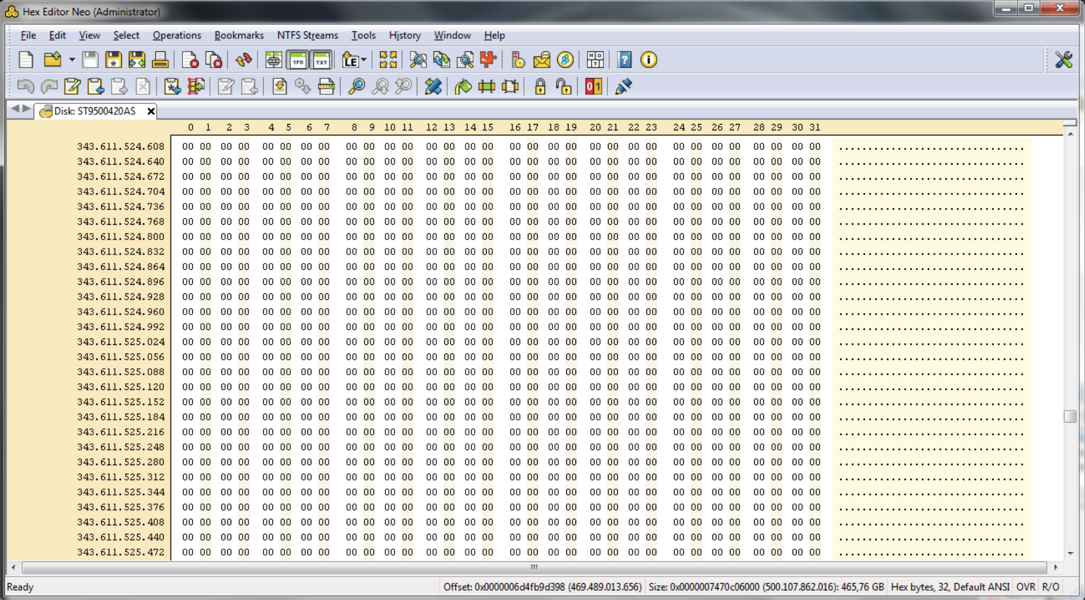
Task: Click the vertical scrollbar thumb
Action: (x=1070, y=416)
